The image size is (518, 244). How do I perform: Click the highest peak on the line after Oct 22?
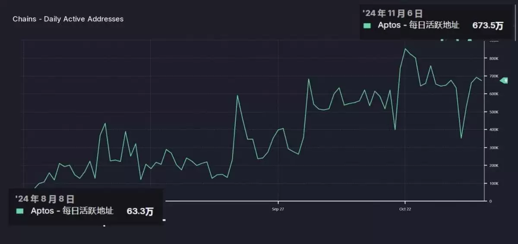tap(405, 49)
